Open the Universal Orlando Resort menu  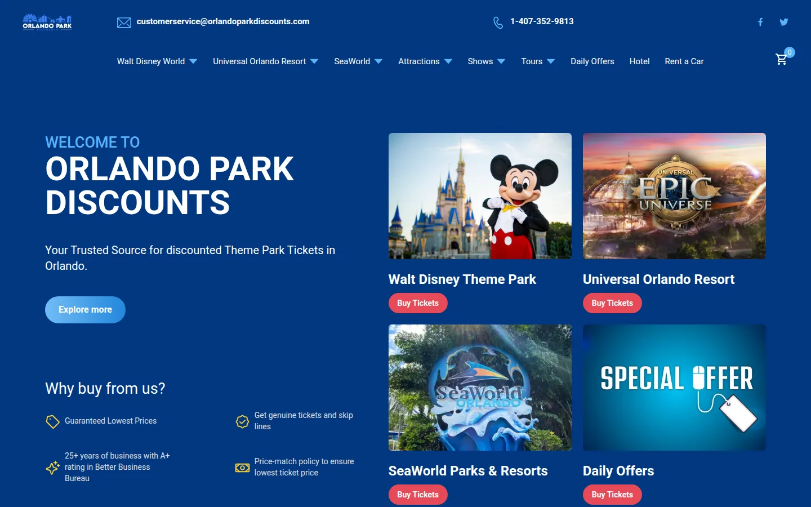tap(260, 61)
